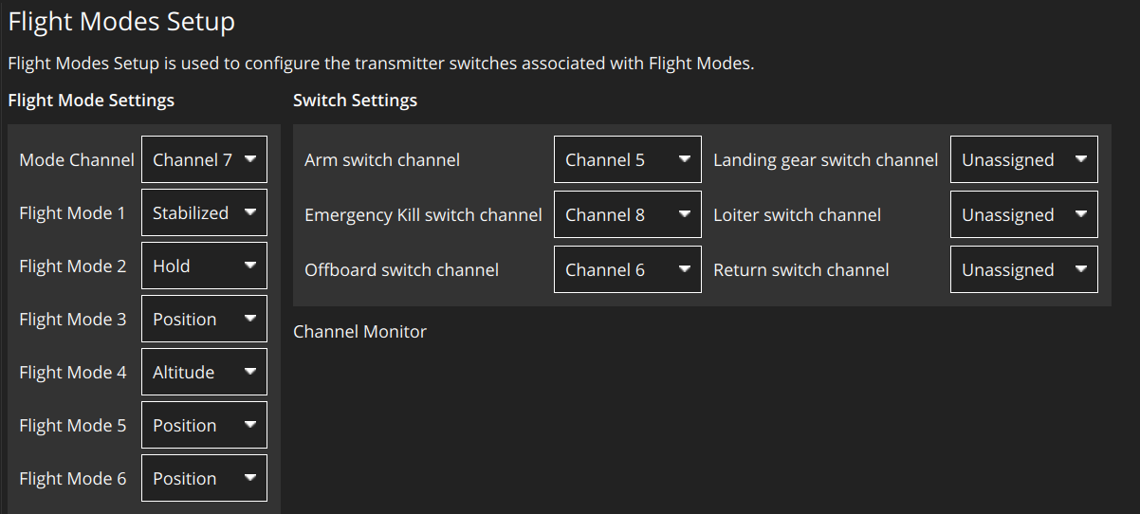Open Emergency Kill switch channel dropdown
The image size is (1140, 514).
[x=628, y=214]
